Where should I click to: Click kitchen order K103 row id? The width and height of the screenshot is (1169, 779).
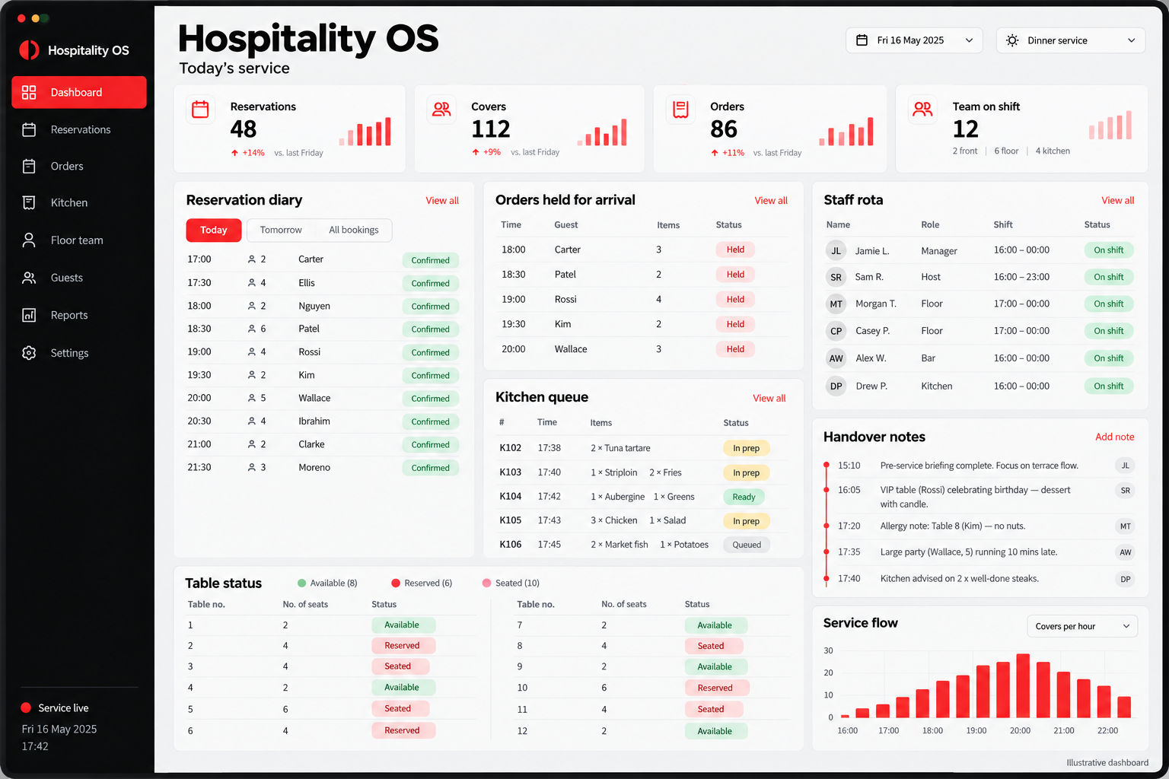coord(510,472)
